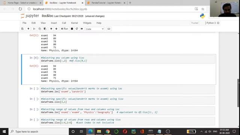Viewport: 240px width, 135px height.
Task: Open the View menu
Action: [43, 23]
